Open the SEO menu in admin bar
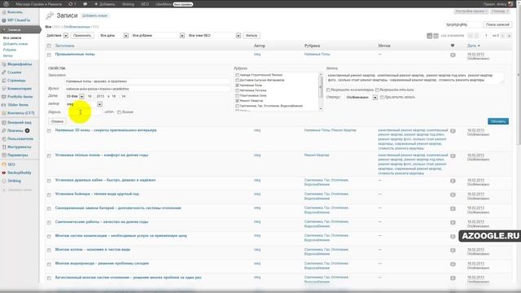521x293 pixels. click(145, 4)
